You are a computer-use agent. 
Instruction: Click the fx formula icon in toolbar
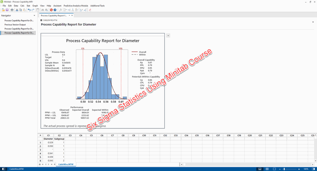61,10
